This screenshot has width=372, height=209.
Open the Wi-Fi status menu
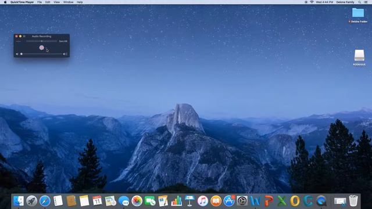pos(312,2)
